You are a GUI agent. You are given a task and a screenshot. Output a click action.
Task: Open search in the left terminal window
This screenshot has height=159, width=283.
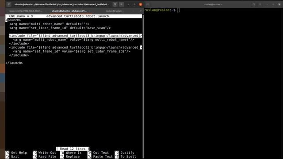pos(115,4)
